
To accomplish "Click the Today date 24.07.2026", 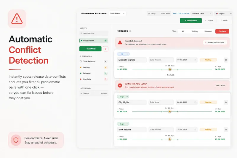I will pyautogui.click(x=165, y=13).
